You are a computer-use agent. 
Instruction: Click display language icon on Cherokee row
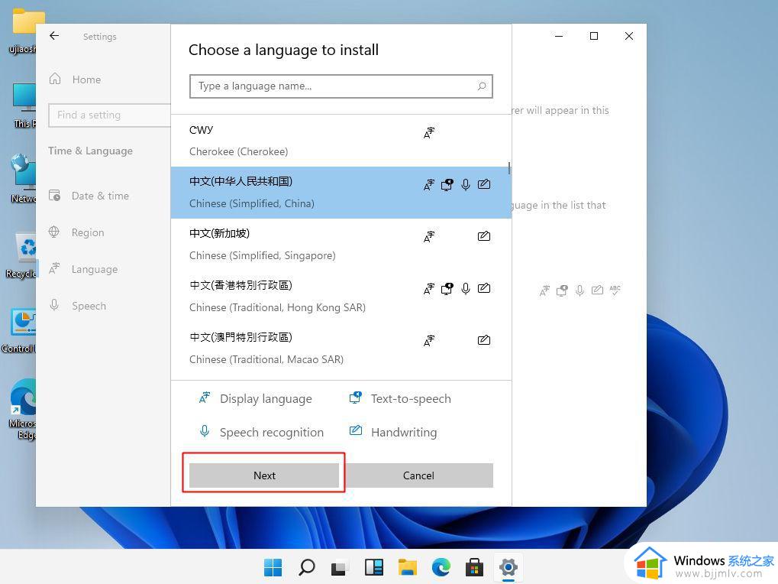coord(429,132)
